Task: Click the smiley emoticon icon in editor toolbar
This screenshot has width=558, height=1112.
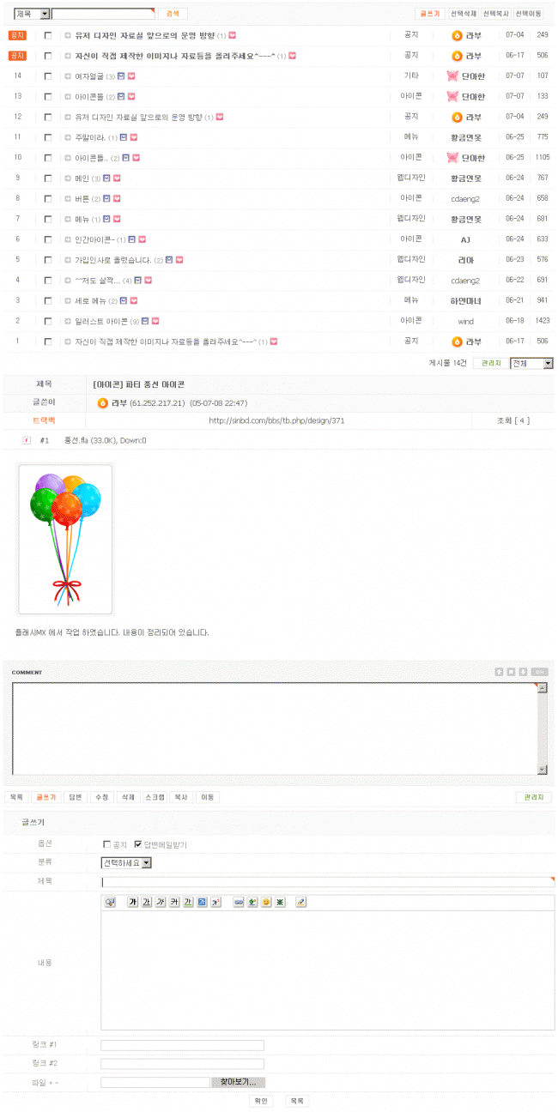Action: 266,902
